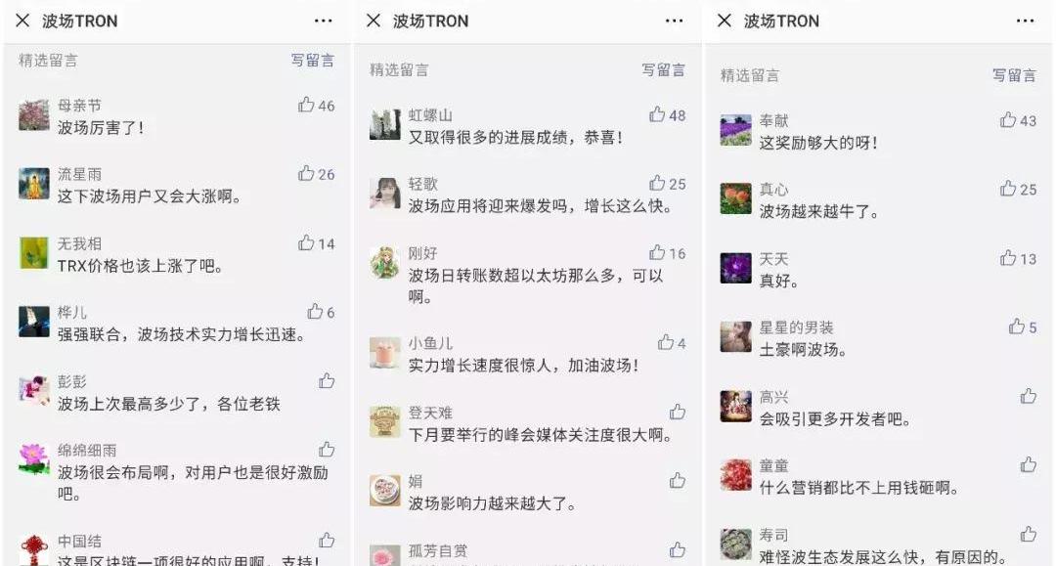Toggle like on 真心's comment
The width and height of the screenshot is (1056, 566).
pos(1008,189)
